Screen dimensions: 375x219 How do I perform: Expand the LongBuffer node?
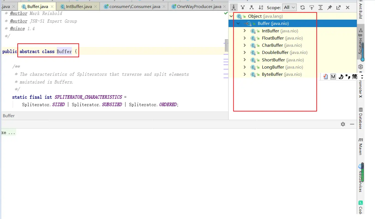(245, 67)
